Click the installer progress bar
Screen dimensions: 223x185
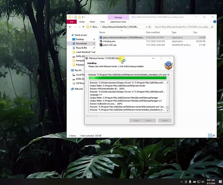[x=129, y=78]
